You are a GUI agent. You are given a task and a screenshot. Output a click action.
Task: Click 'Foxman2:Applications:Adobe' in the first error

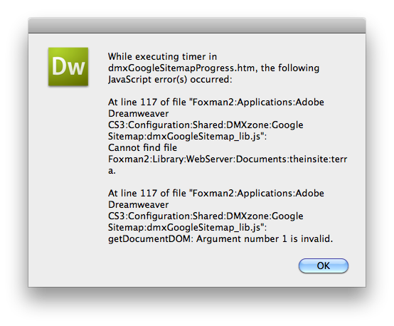pyautogui.click(x=258, y=102)
